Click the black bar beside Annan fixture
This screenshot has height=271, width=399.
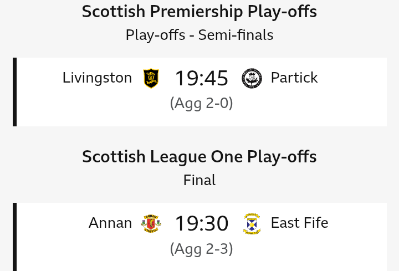point(14,237)
